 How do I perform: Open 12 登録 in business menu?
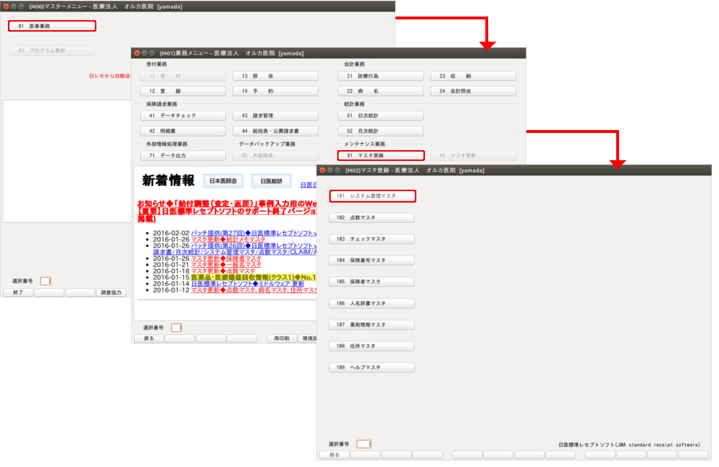click(183, 91)
